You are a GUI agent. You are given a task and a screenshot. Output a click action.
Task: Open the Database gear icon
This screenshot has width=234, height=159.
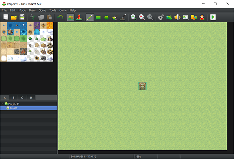(161, 17)
